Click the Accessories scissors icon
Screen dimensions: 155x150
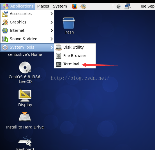click(x=5, y=14)
